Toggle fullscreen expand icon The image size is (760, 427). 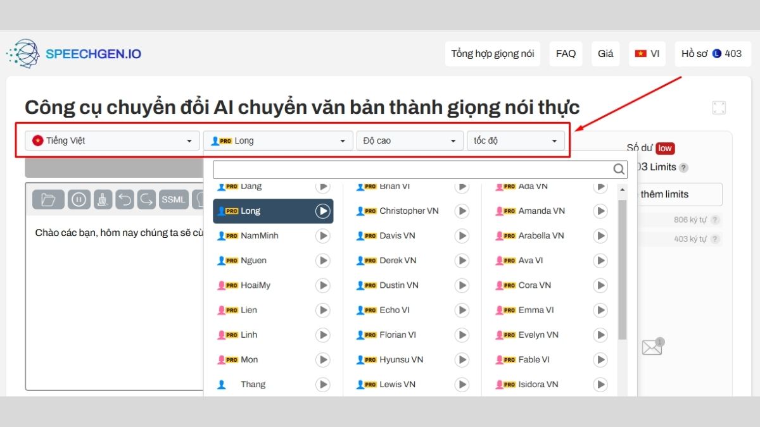[x=719, y=108]
